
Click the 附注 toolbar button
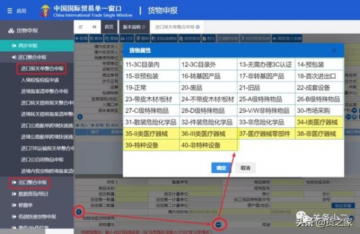pos(209,38)
